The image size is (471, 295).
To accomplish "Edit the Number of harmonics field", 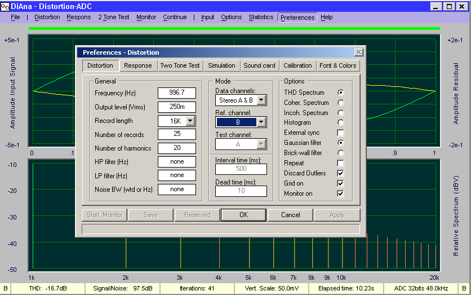I will [x=177, y=148].
